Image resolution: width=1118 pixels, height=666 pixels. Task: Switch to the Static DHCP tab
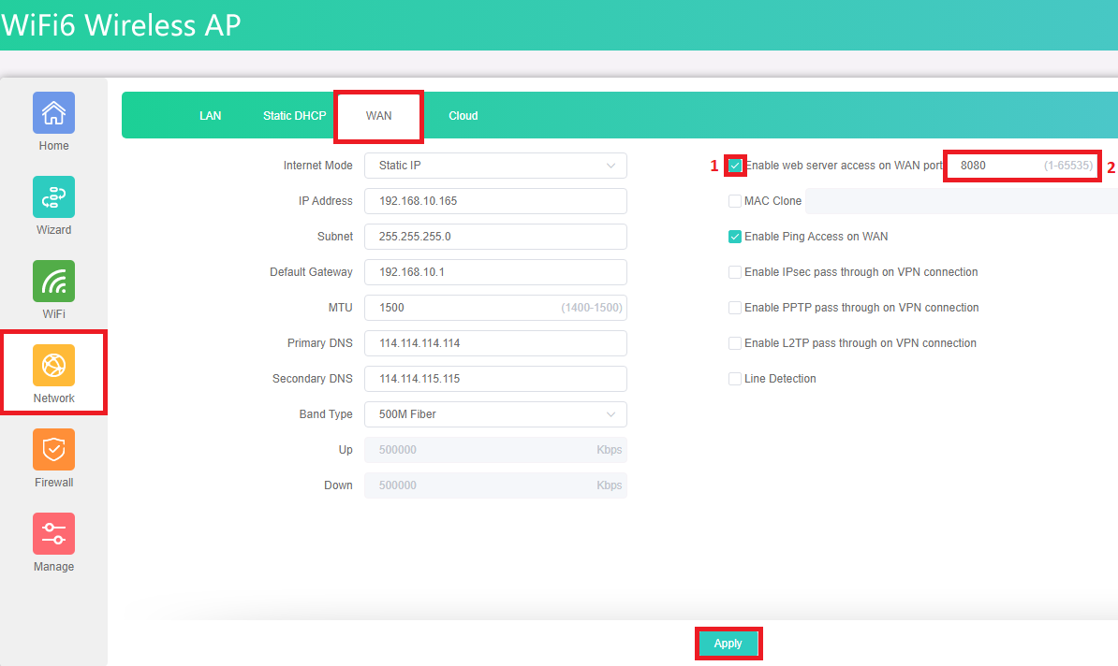pos(294,116)
